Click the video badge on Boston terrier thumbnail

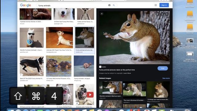[x=21, y=75]
